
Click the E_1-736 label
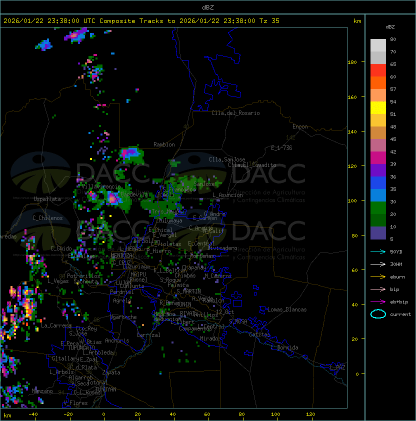(281, 148)
